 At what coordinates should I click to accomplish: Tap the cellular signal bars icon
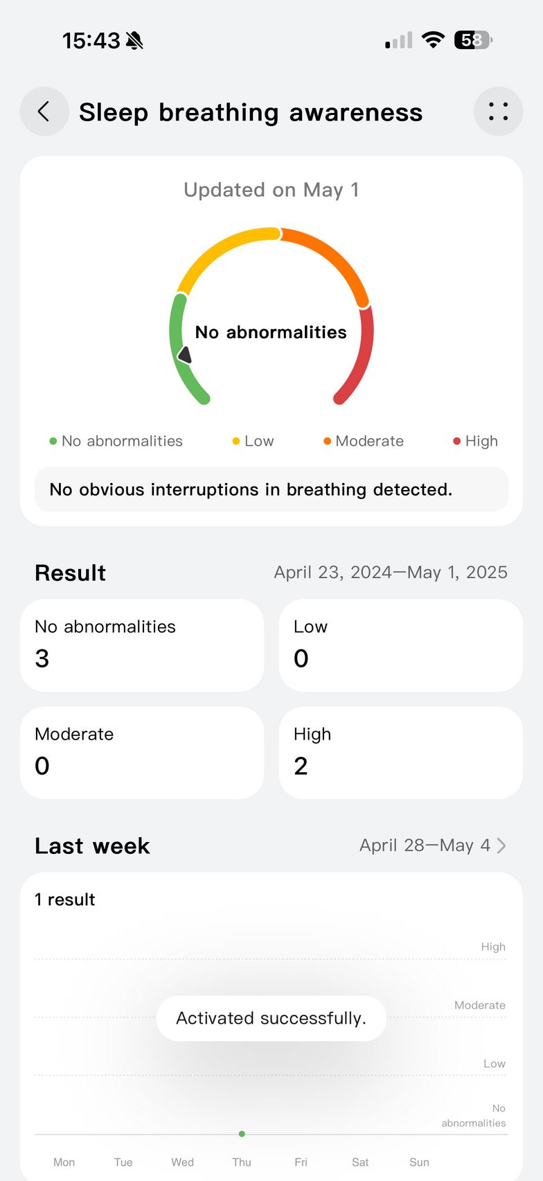tap(399, 41)
